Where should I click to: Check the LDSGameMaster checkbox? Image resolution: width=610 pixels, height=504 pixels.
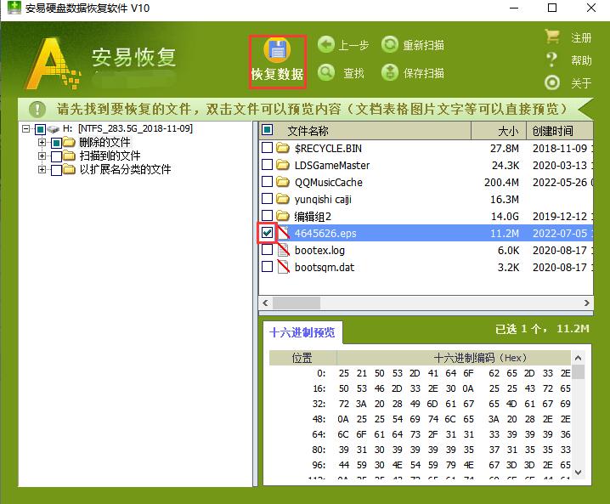click(268, 165)
